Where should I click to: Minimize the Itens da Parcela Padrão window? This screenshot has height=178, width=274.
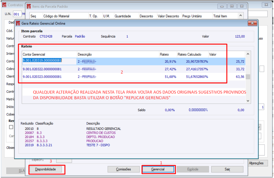tap(222, 6)
